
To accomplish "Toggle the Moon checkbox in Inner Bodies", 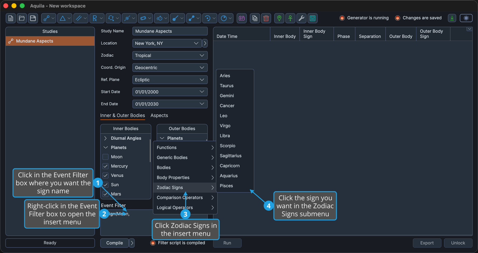I will coord(105,157).
